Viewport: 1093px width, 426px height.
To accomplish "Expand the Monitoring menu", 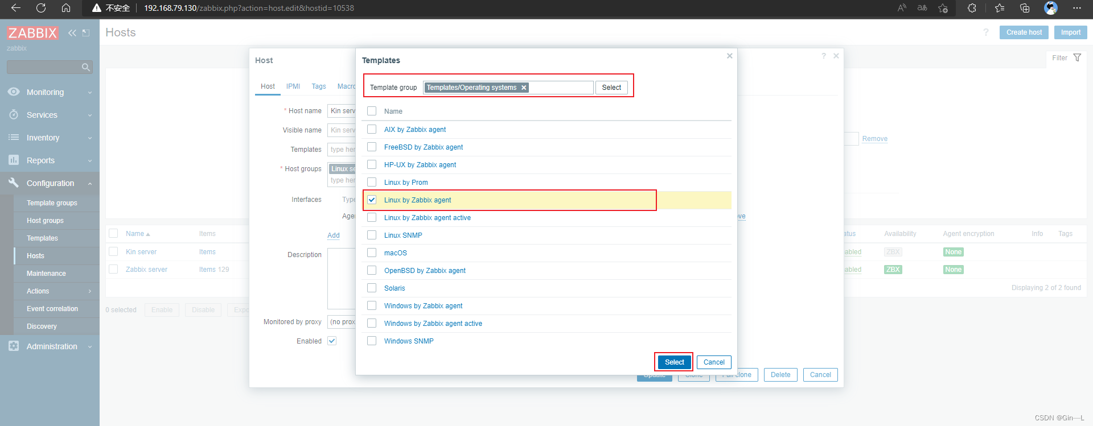I will coord(90,92).
